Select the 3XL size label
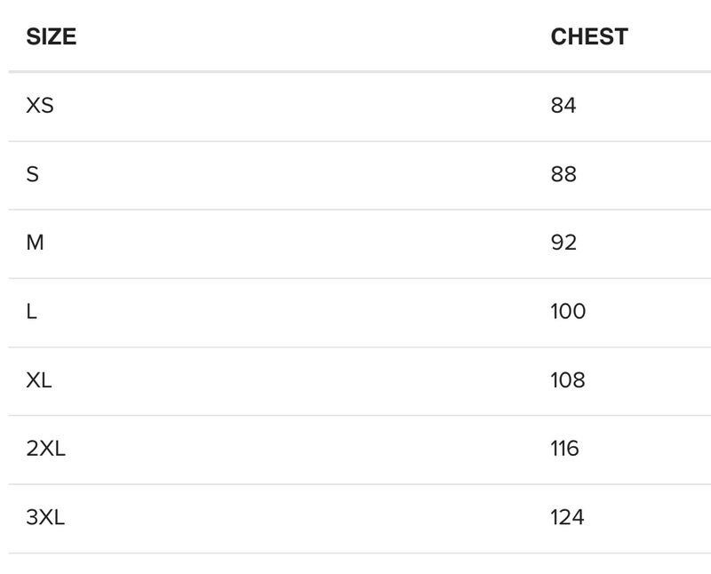Screen dimensions: 711x574 [45, 517]
